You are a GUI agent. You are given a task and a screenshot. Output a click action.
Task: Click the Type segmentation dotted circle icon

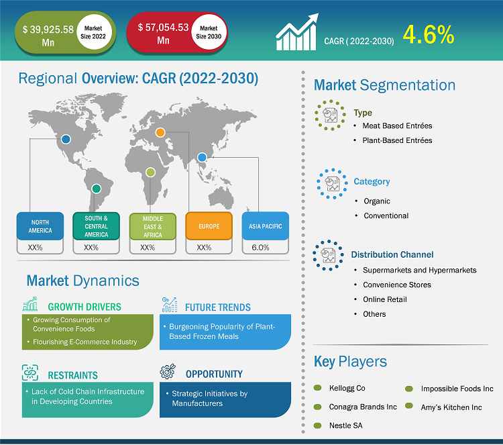tap(330, 115)
